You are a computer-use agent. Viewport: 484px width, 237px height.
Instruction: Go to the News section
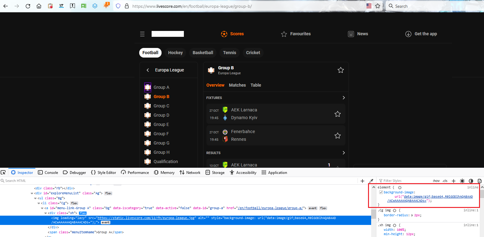(x=358, y=34)
